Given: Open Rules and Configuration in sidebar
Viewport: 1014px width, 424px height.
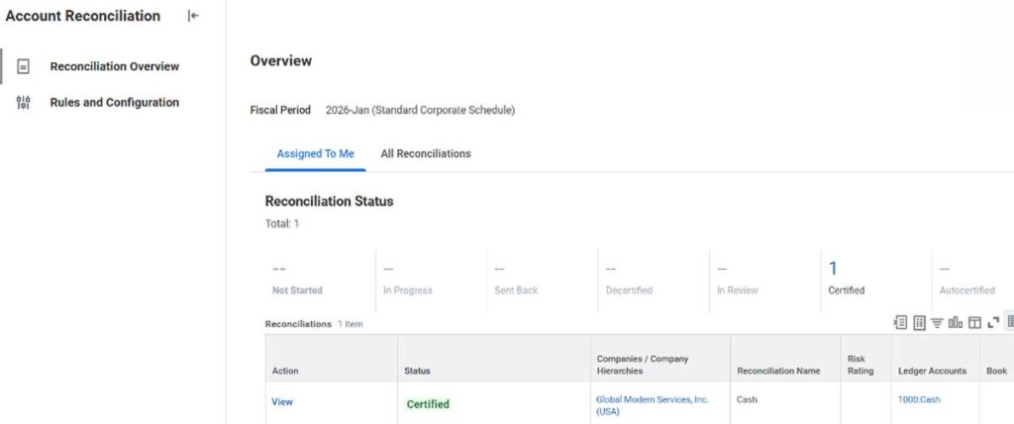Looking at the screenshot, I should [114, 103].
